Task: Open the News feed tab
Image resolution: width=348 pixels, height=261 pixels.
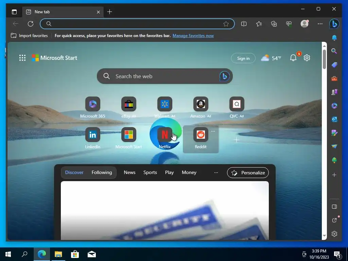Action: [129, 172]
